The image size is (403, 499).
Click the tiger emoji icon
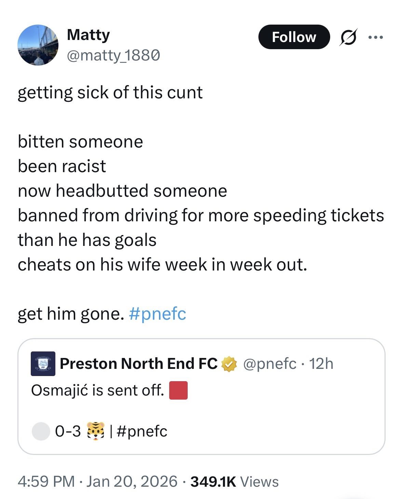point(95,431)
